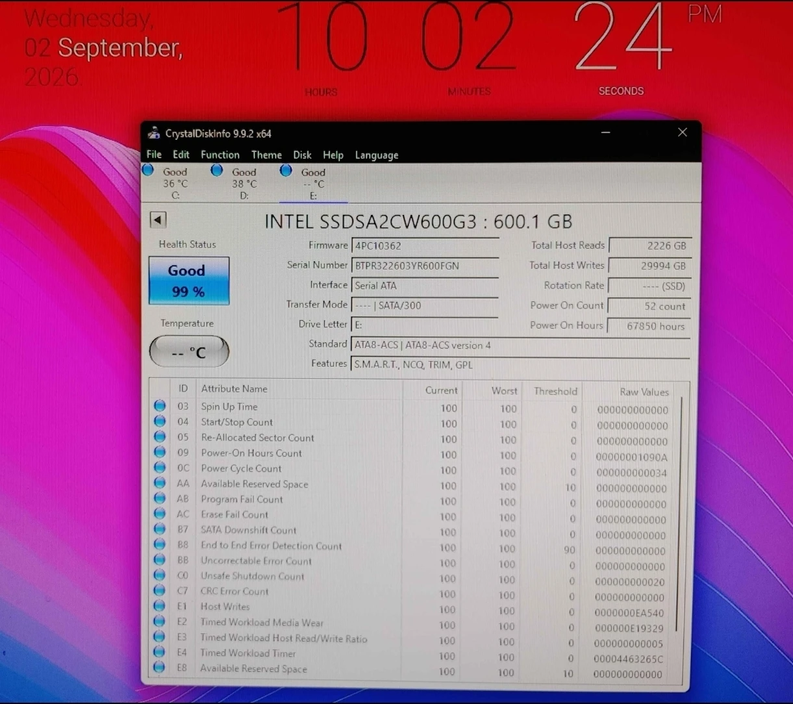Click the Worst column header
This screenshot has height=704, width=793.
click(x=492, y=391)
